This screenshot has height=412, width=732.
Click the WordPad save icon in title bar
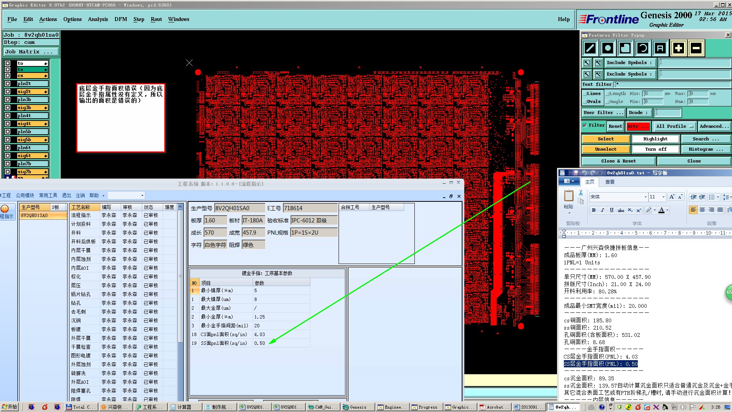click(x=576, y=173)
